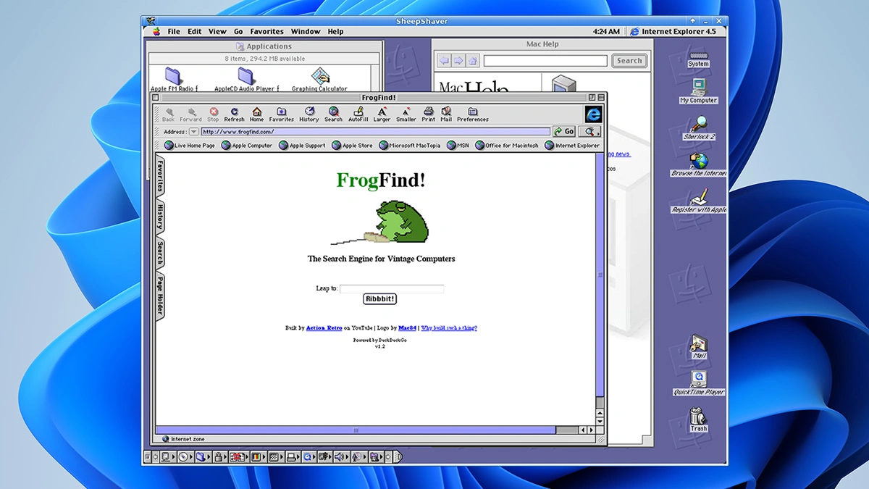Click the Forward toolbar button

pos(190,114)
